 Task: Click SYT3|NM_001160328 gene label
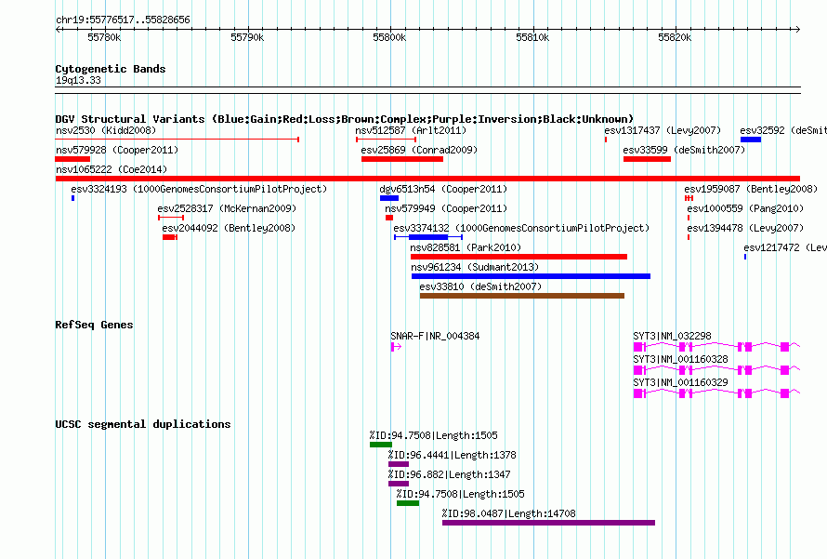click(x=680, y=359)
